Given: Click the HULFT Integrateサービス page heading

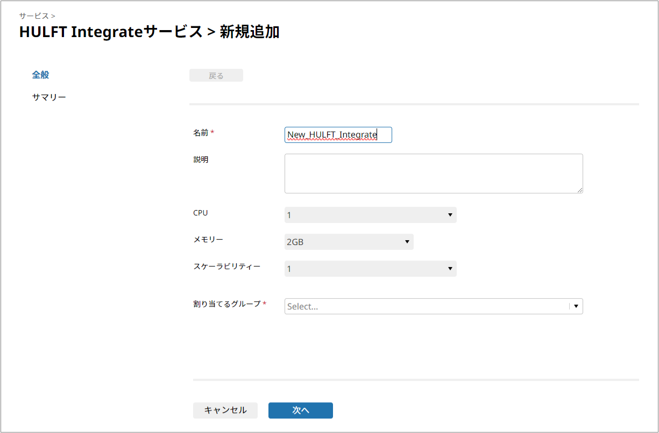Looking at the screenshot, I should click(111, 32).
